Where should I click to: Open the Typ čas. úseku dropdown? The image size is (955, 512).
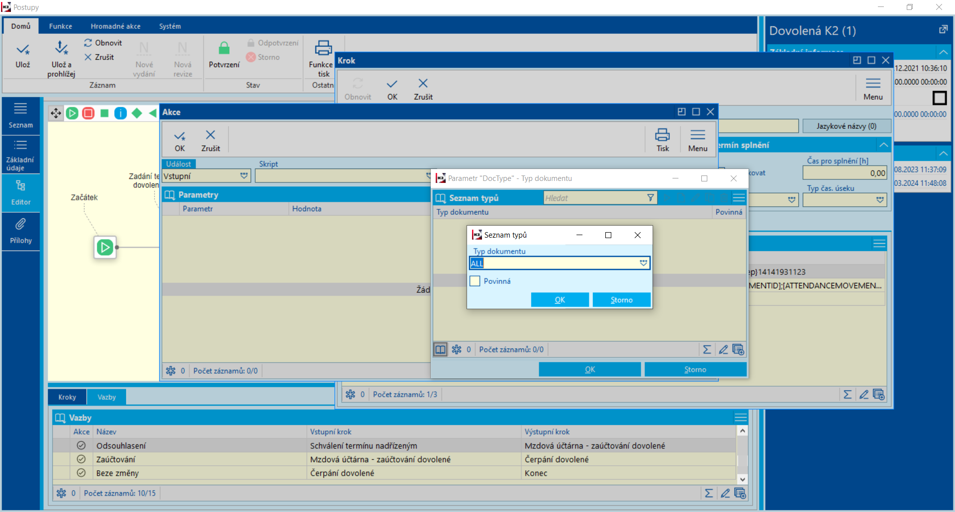880,200
